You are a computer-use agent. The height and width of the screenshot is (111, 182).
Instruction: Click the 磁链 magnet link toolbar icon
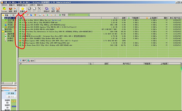(x=11, y=9)
